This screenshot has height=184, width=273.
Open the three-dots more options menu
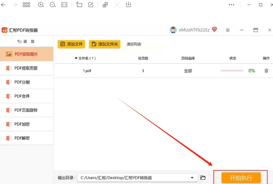(231, 5)
